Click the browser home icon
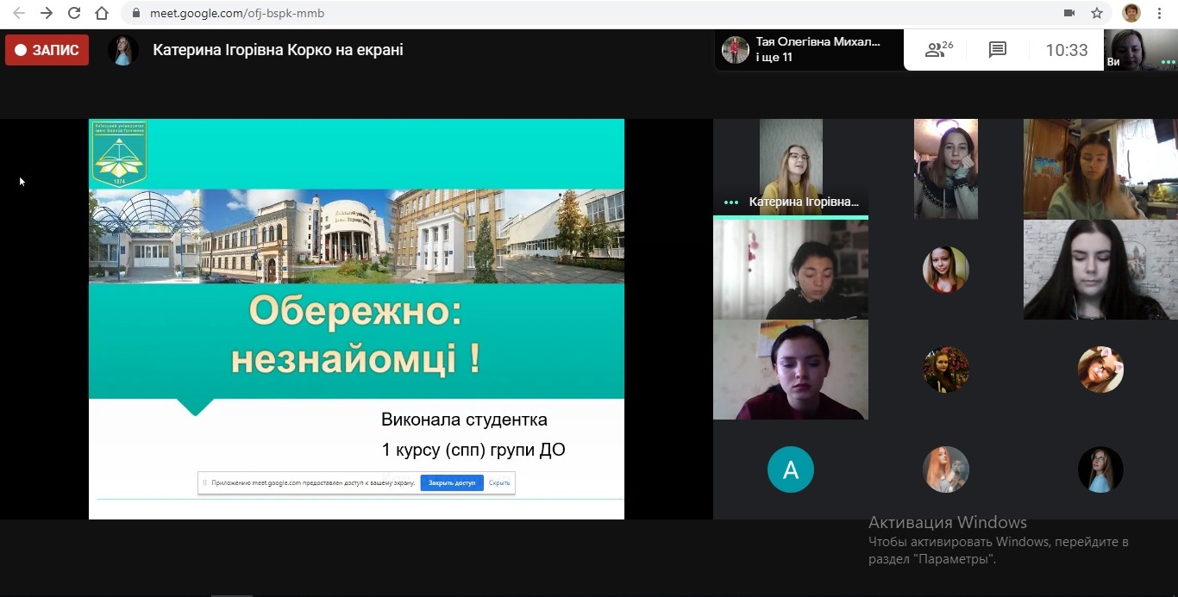Viewport: 1178px width, 597px height. 102,13
